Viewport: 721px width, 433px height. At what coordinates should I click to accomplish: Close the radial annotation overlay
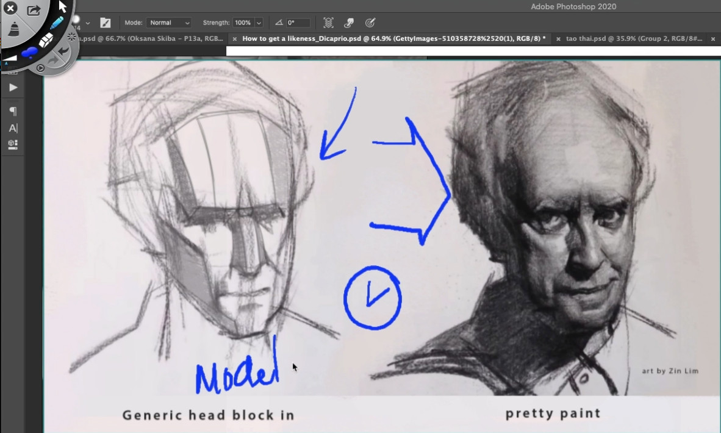coord(10,8)
